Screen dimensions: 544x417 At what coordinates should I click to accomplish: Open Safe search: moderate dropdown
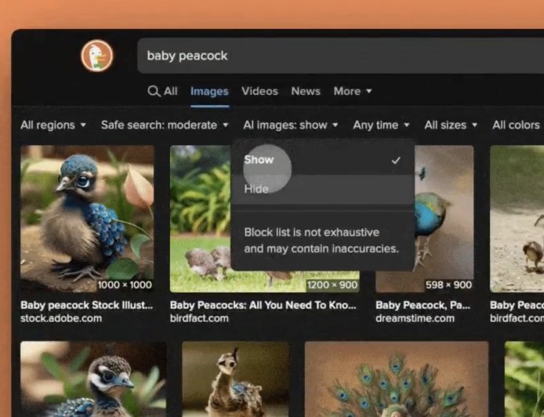(x=165, y=125)
